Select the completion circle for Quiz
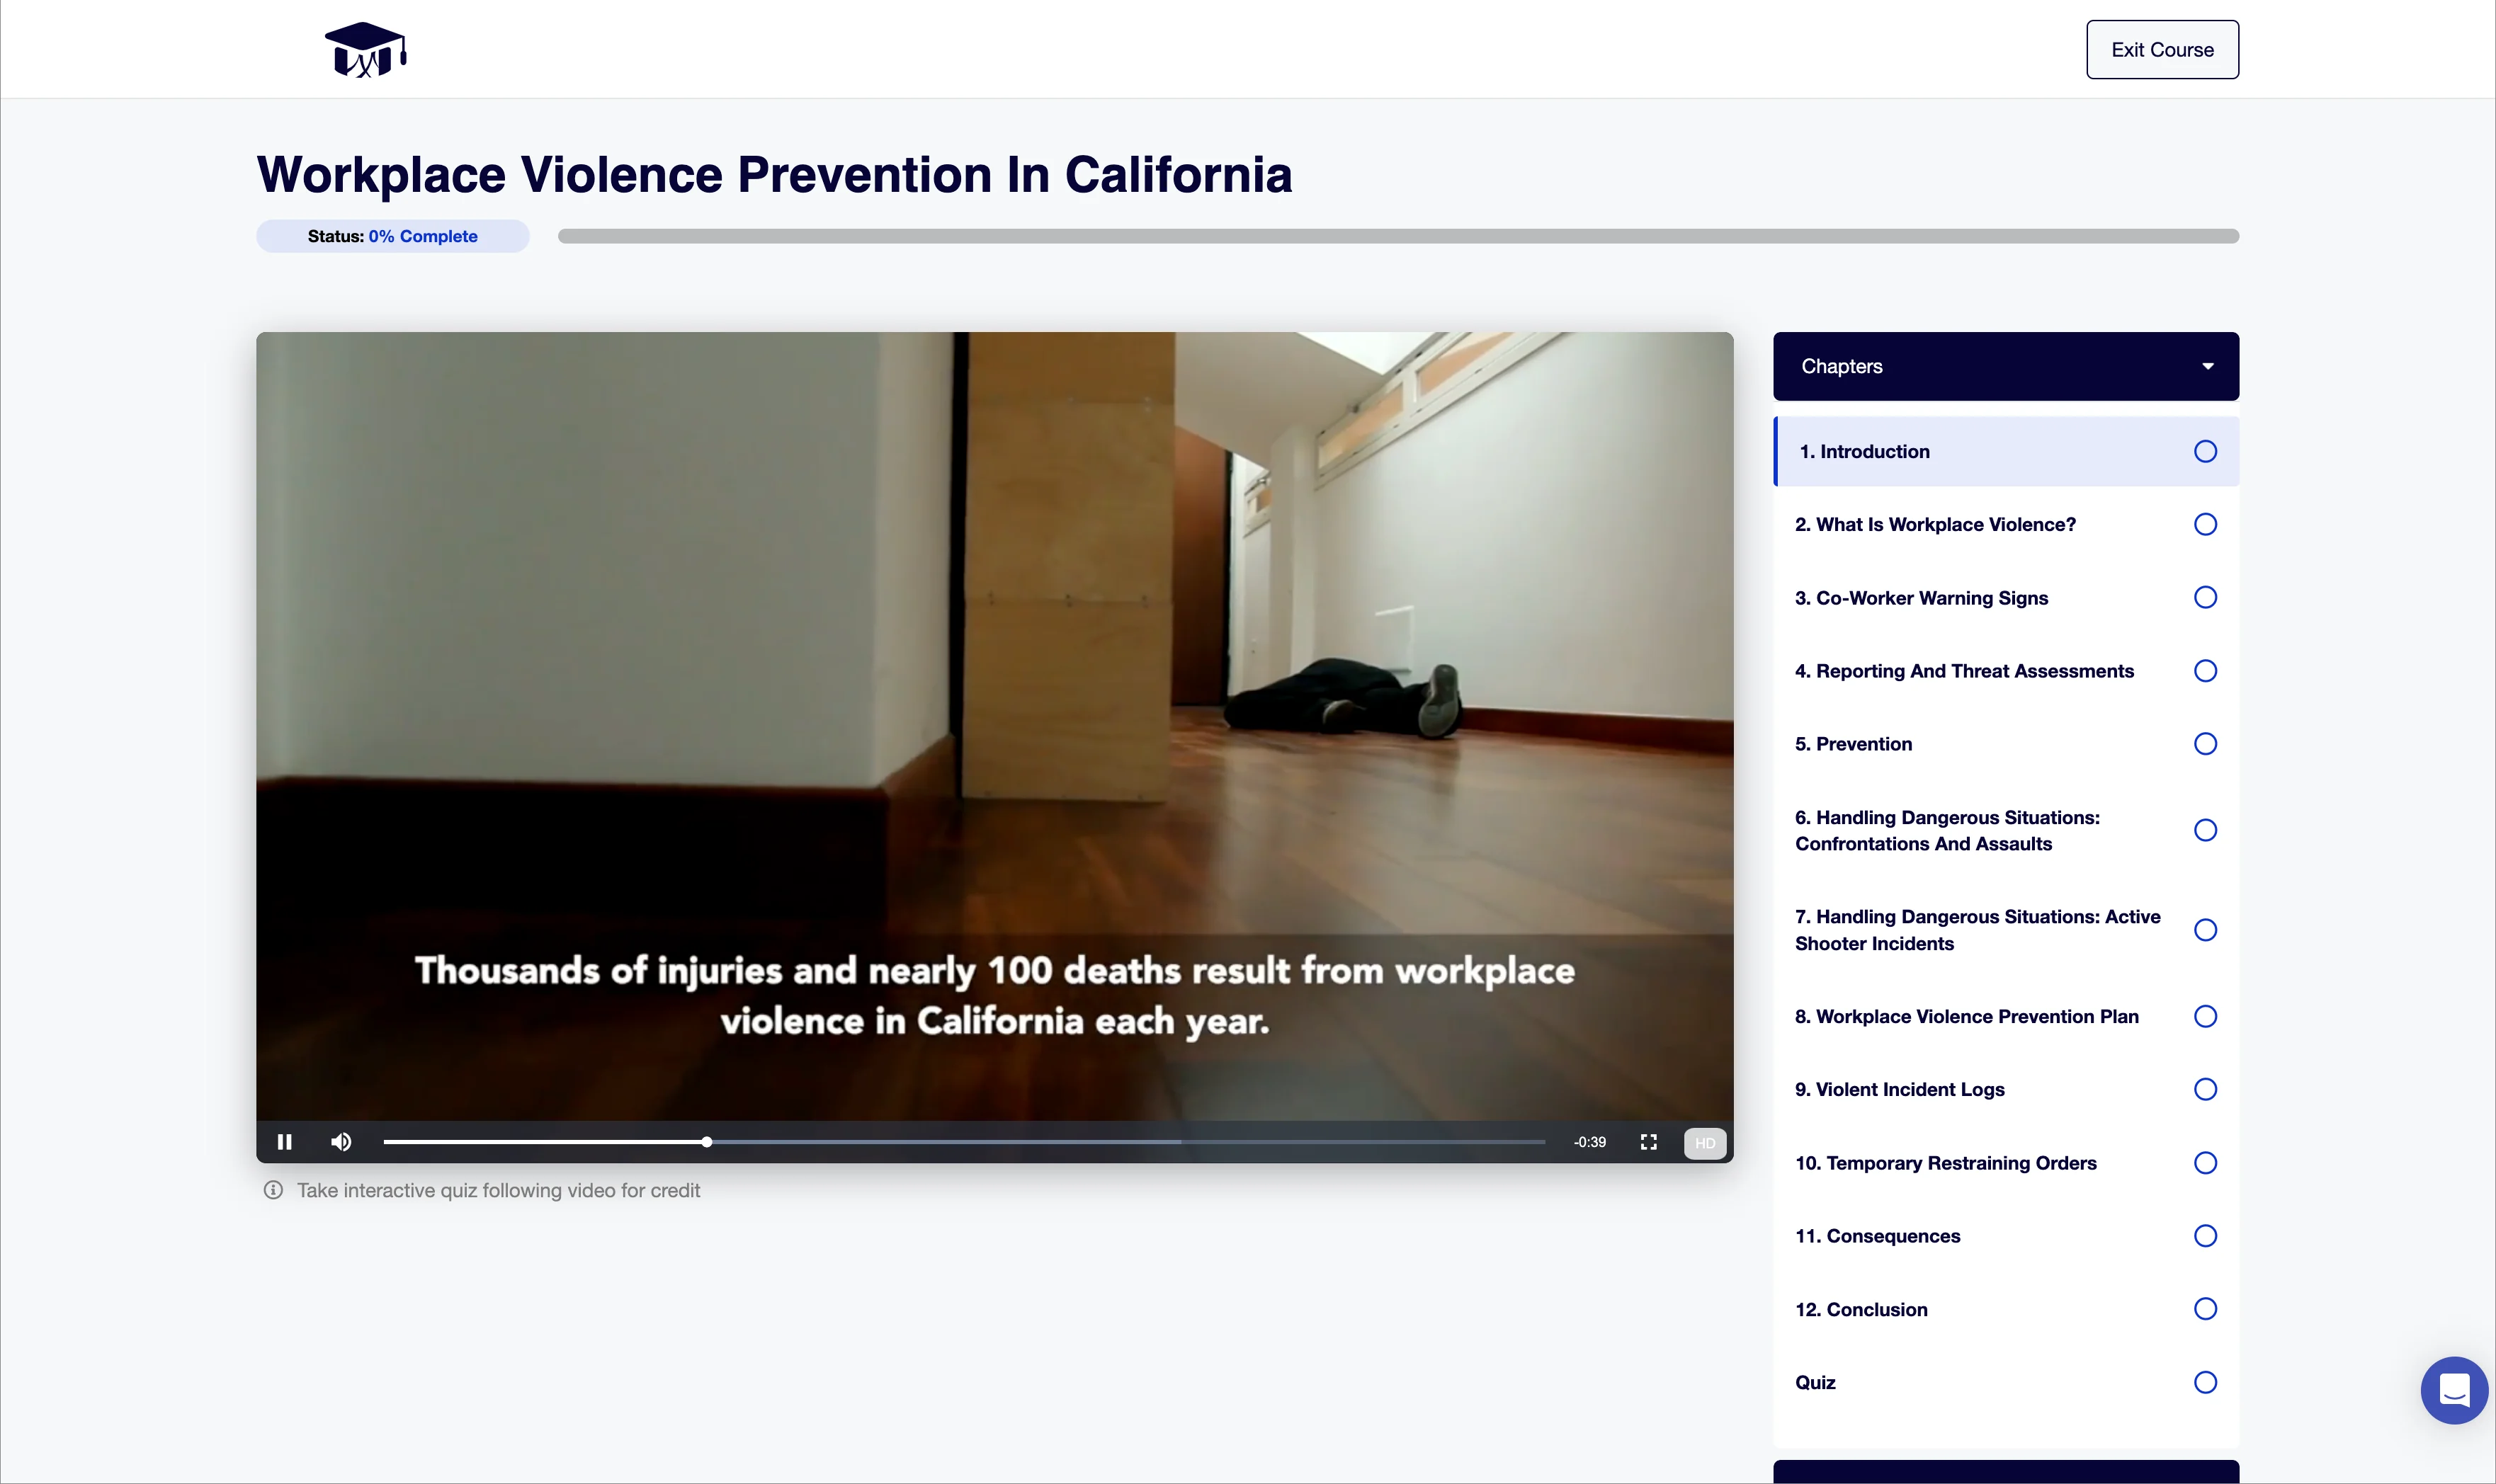The image size is (2496, 1484). point(2205,1381)
